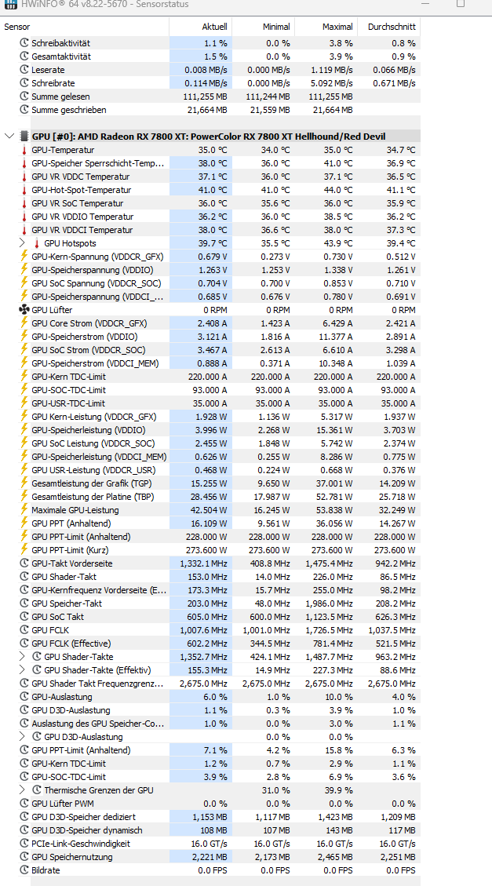Viewport: 492px width, 886px height.
Task: Click thermometer icon of GPU VR VDDCI Temperatur
Action: click(x=24, y=230)
